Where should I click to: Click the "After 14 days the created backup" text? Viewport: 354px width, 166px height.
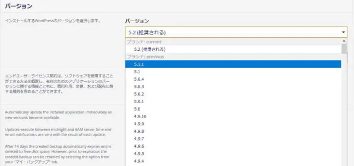(58, 154)
